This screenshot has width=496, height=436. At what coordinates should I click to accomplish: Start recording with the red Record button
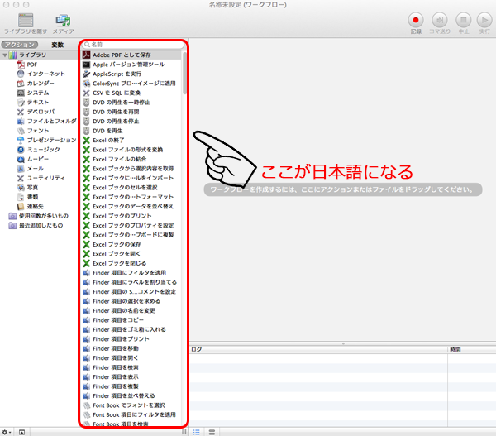click(416, 20)
